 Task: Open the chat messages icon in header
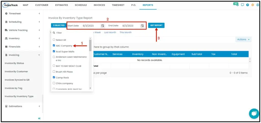[x=242, y=5]
